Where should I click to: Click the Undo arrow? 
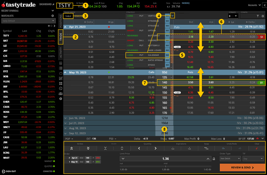point(223,148)
